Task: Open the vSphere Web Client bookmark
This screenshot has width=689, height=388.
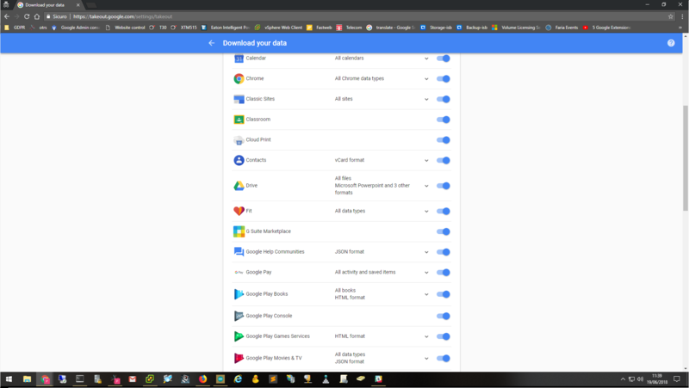Action: [x=278, y=28]
